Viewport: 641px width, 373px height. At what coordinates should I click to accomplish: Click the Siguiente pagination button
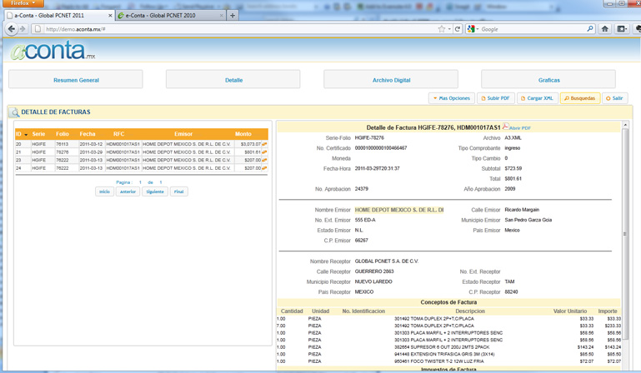(x=155, y=191)
